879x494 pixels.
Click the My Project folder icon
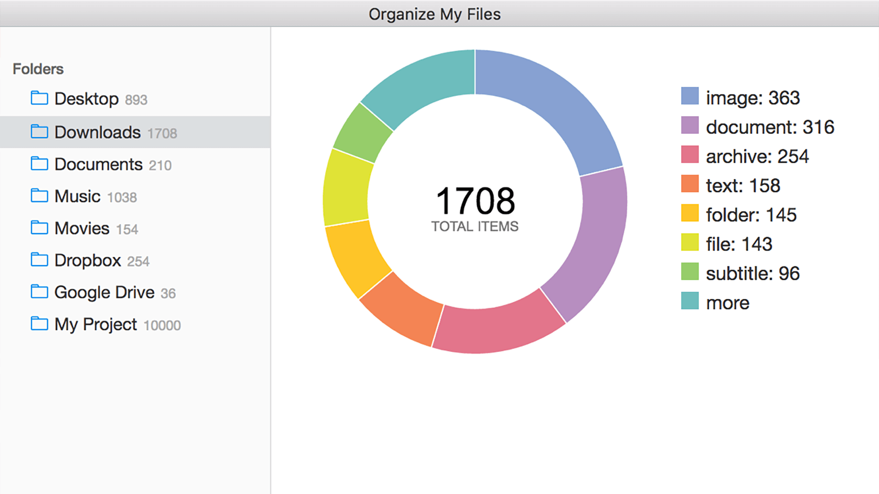coord(41,323)
